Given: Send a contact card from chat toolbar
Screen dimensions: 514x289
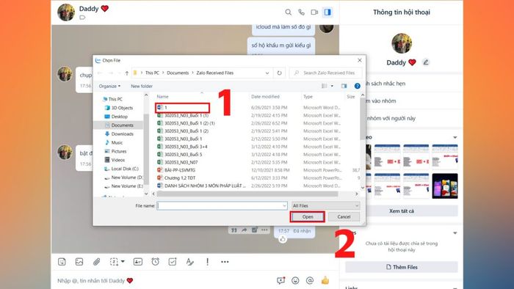Looking at the screenshot, I should coord(138,262).
